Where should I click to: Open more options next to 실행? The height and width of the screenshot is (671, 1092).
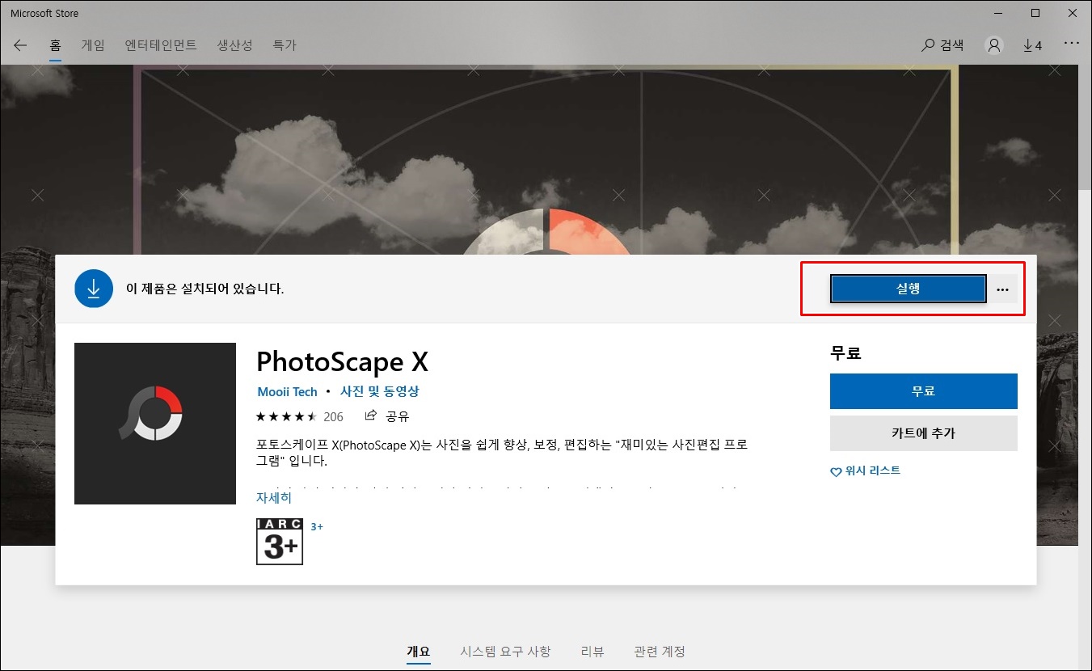click(x=1003, y=289)
